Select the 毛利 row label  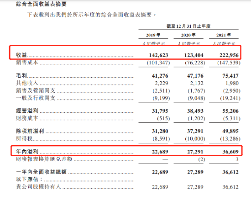pyautogui.click(x=21, y=75)
